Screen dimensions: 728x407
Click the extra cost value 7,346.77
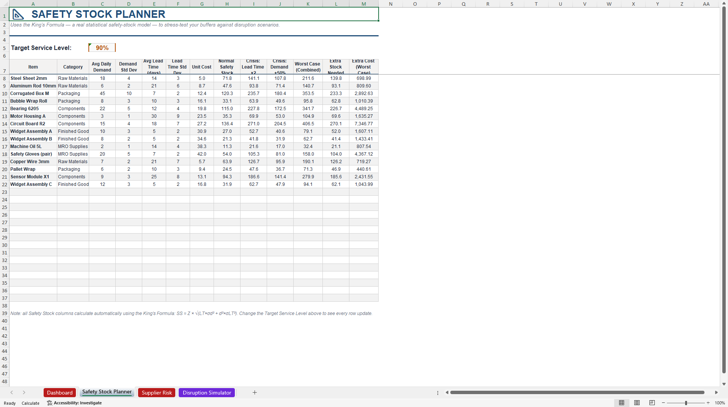[x=363, y=124]
